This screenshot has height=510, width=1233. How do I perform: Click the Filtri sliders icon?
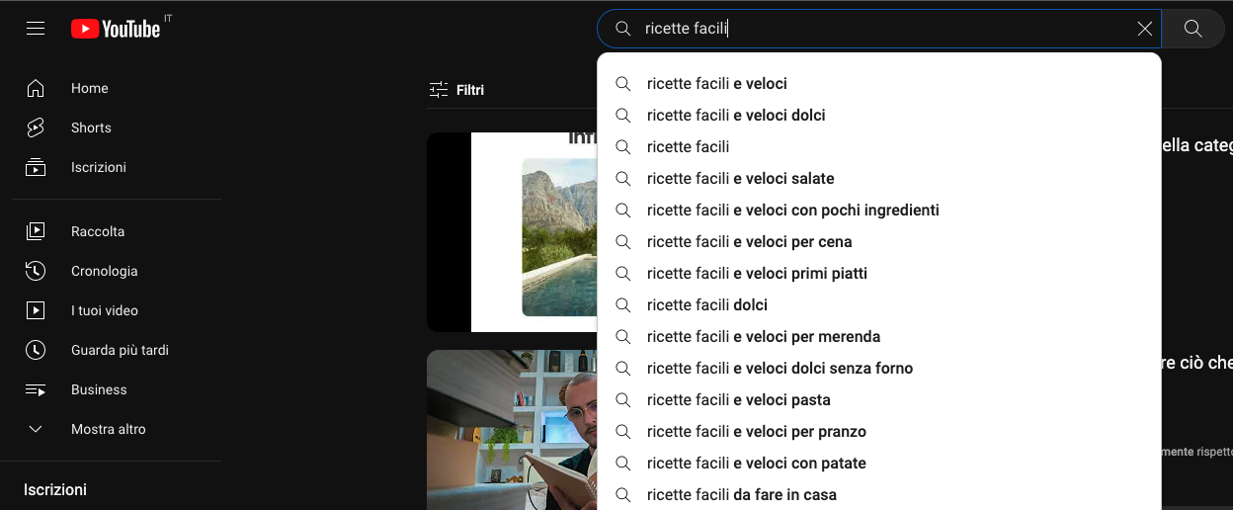439,90
